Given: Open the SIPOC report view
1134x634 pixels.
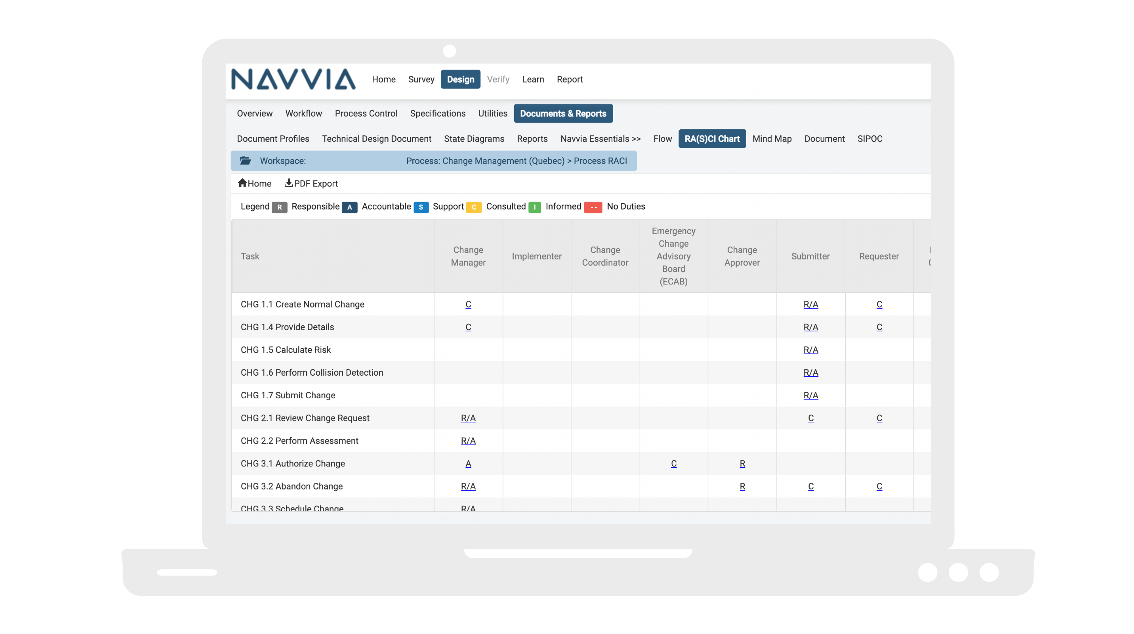Looking at the screenshot, I should pyautogui.click(x=870, y=139).
